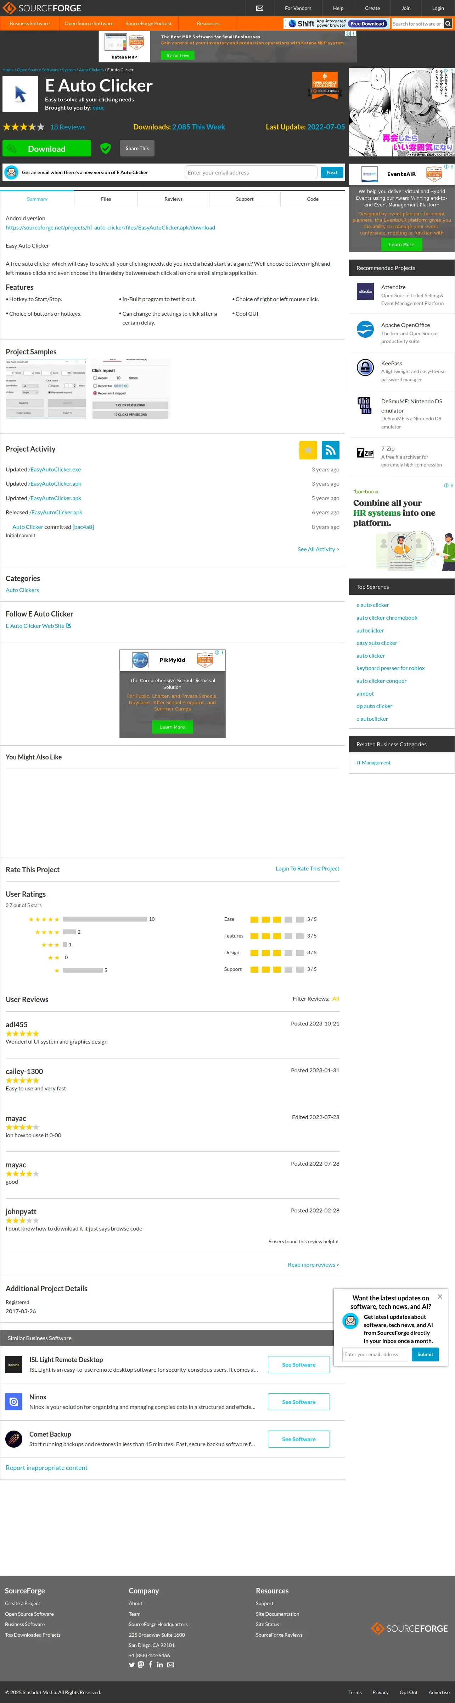This screenshot has height=1703, width=455.
Task: Click the Attendize project icon
Action: (x=365, y=291)
